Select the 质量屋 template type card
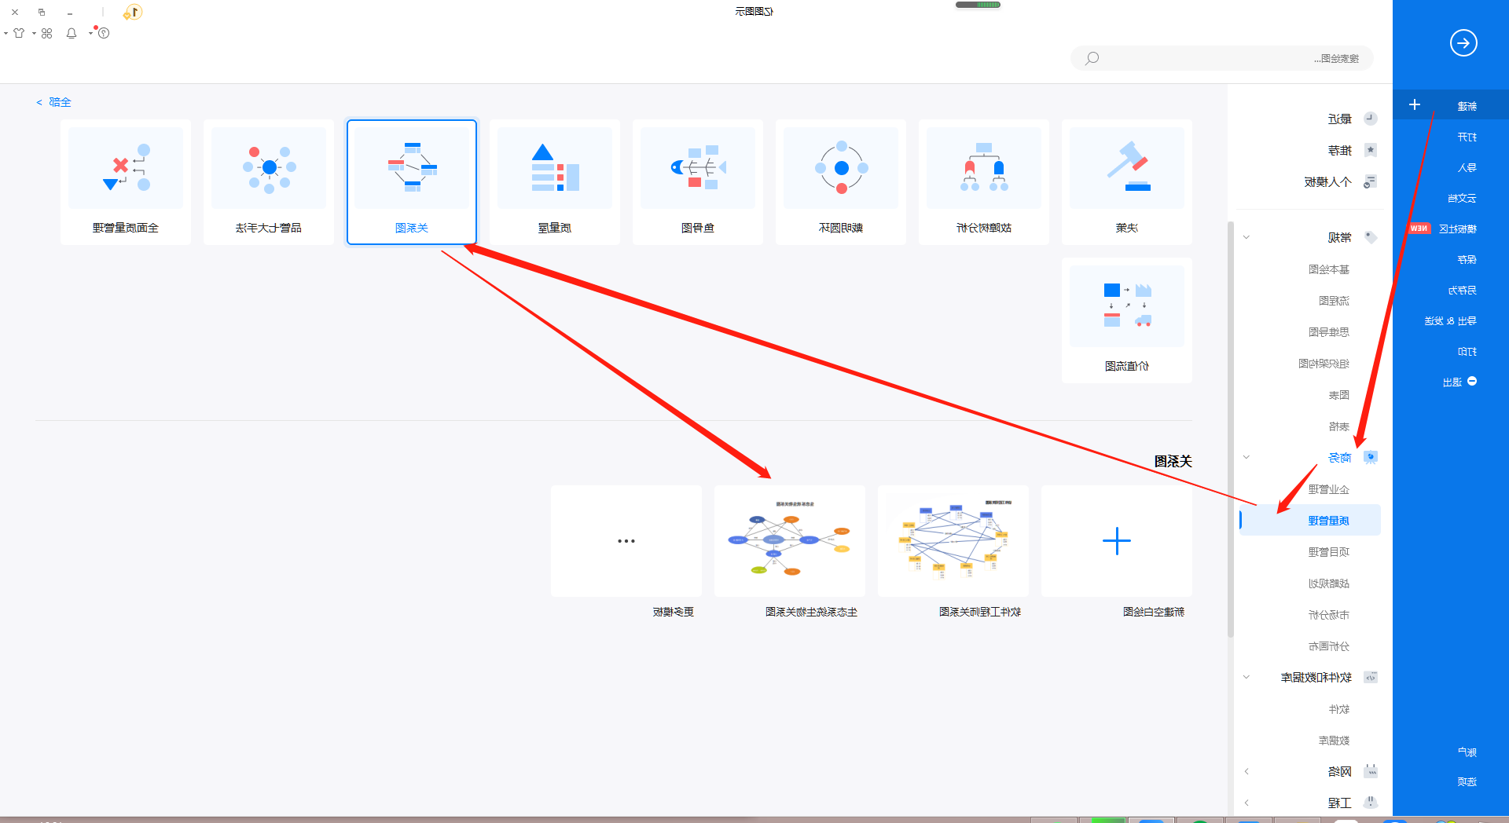This screenshot has height=823, width=1509. click(x=555, y=182)
